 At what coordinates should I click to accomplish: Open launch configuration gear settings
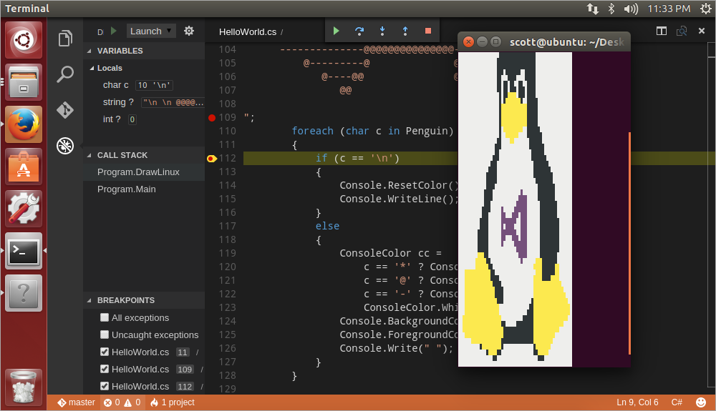click(189, 31)
